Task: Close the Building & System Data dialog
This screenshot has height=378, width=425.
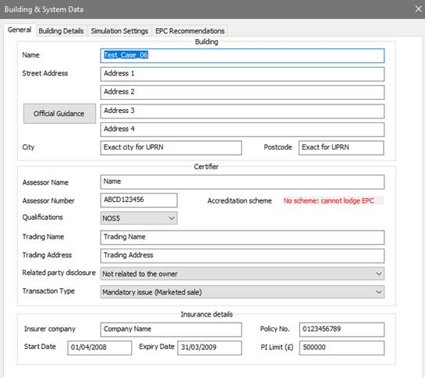Action: 418,9
